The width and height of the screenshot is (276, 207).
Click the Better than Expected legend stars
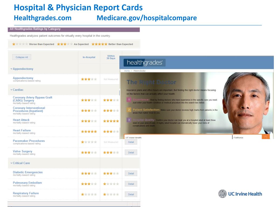[x=99, y=44]
